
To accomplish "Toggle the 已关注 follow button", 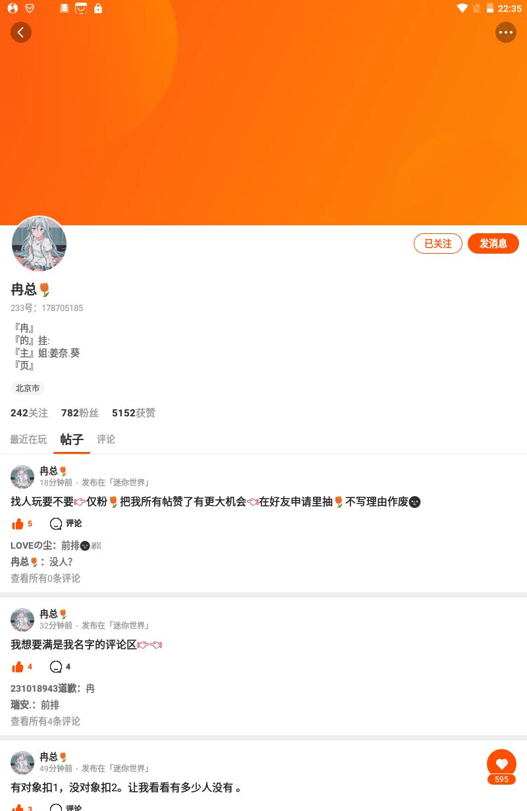I will (x=438, y=243).
